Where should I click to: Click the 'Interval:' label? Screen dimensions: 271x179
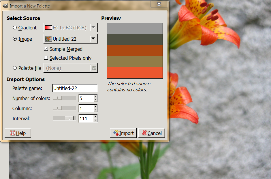coord(21,118)
